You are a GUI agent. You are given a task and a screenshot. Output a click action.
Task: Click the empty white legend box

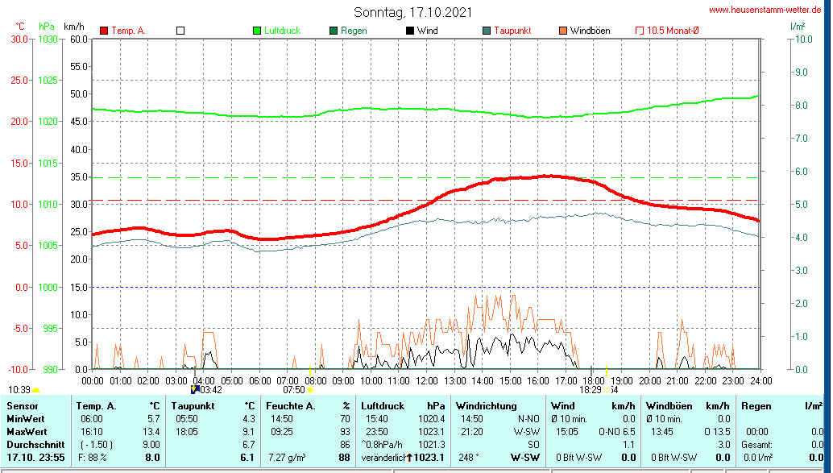[180, 31]
